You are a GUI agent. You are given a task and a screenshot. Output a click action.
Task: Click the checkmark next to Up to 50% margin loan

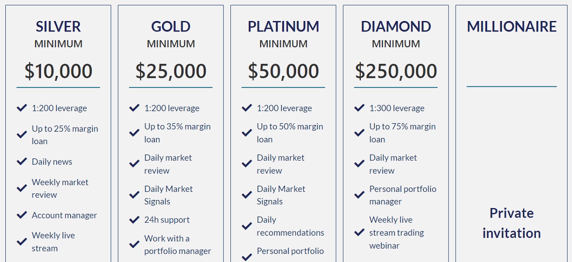246,133
